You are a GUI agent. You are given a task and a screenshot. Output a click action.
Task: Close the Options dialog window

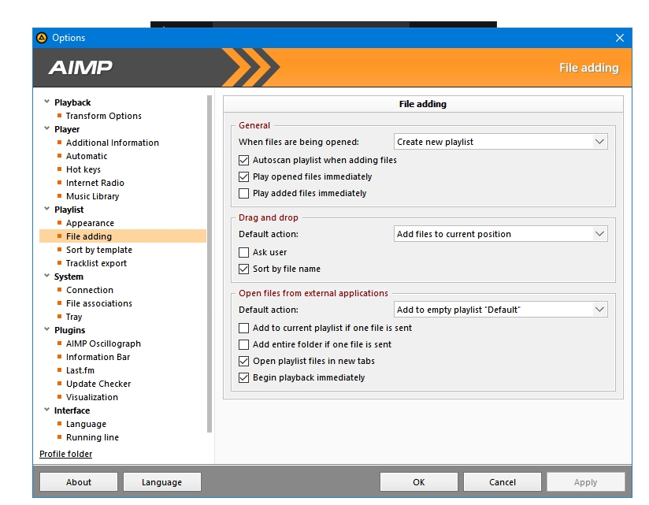click(x=620, y=38)
